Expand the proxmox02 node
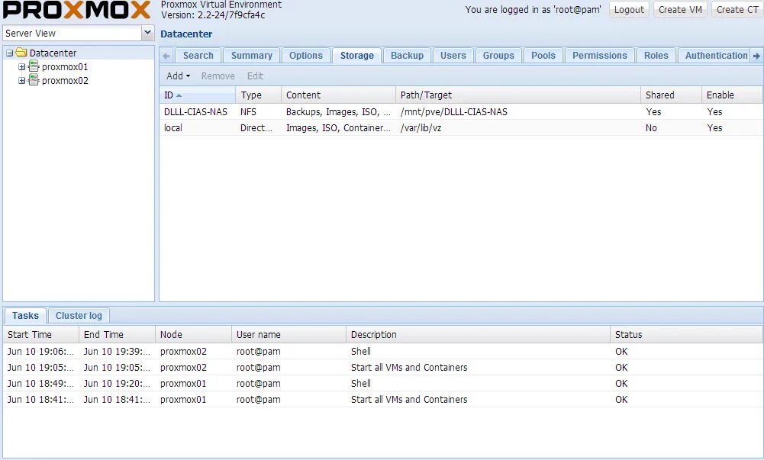This screenshot has height=460, width=764. pos(21,80)
